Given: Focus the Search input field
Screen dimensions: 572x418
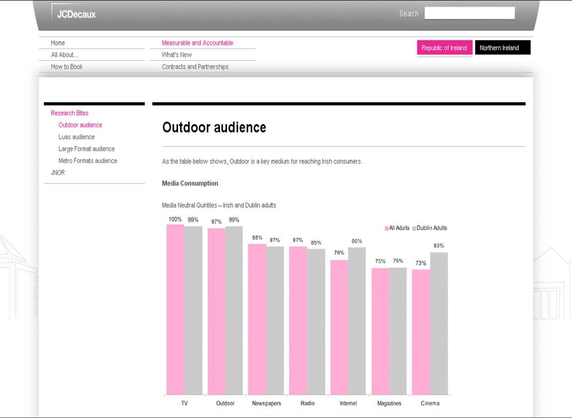Looking at the screenshot, I should [x=469, y=13].
